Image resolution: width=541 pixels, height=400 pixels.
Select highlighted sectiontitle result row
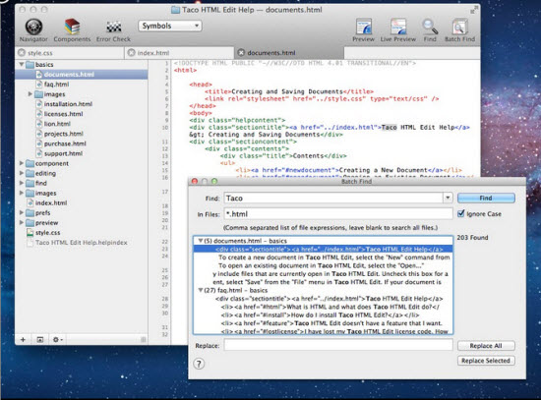coord(323,249)
